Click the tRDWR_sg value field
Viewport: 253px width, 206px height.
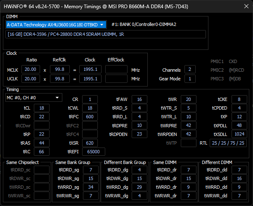point(91,178)
